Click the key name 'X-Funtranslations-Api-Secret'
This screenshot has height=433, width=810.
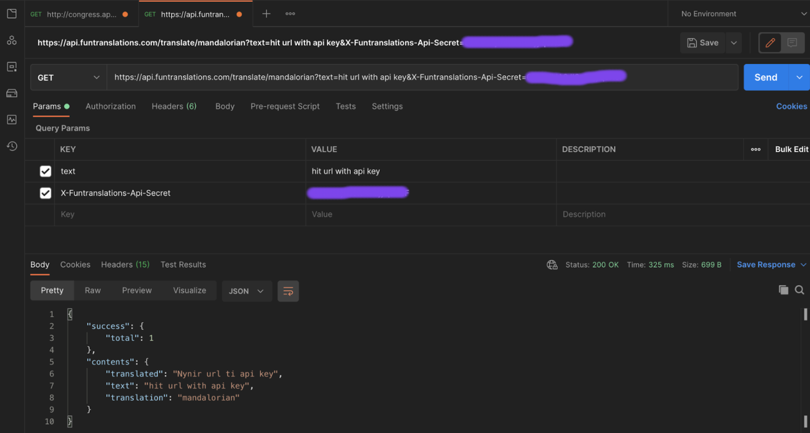point(115,193)
